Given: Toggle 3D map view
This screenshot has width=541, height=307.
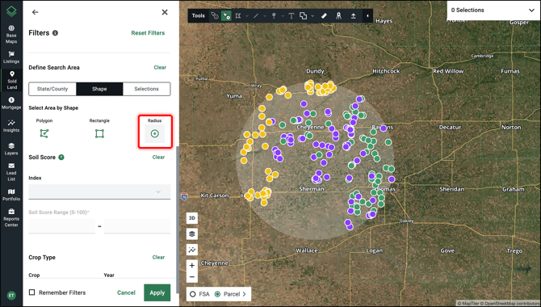Looking at the screenshot, I should coord(192,218).
